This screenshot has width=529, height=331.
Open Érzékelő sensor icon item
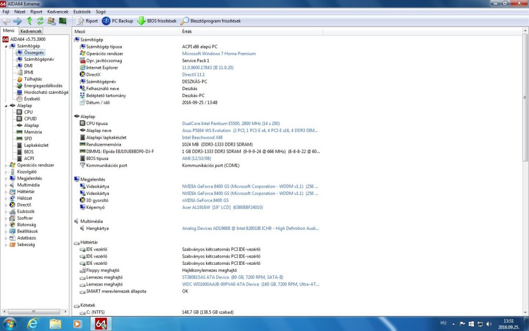pos(20,99)
